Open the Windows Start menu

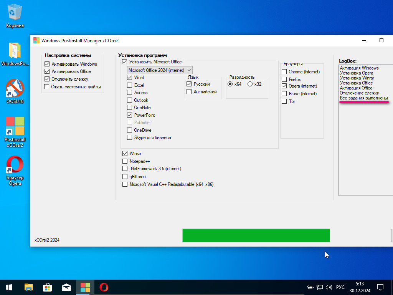click(x=9, y=287)
